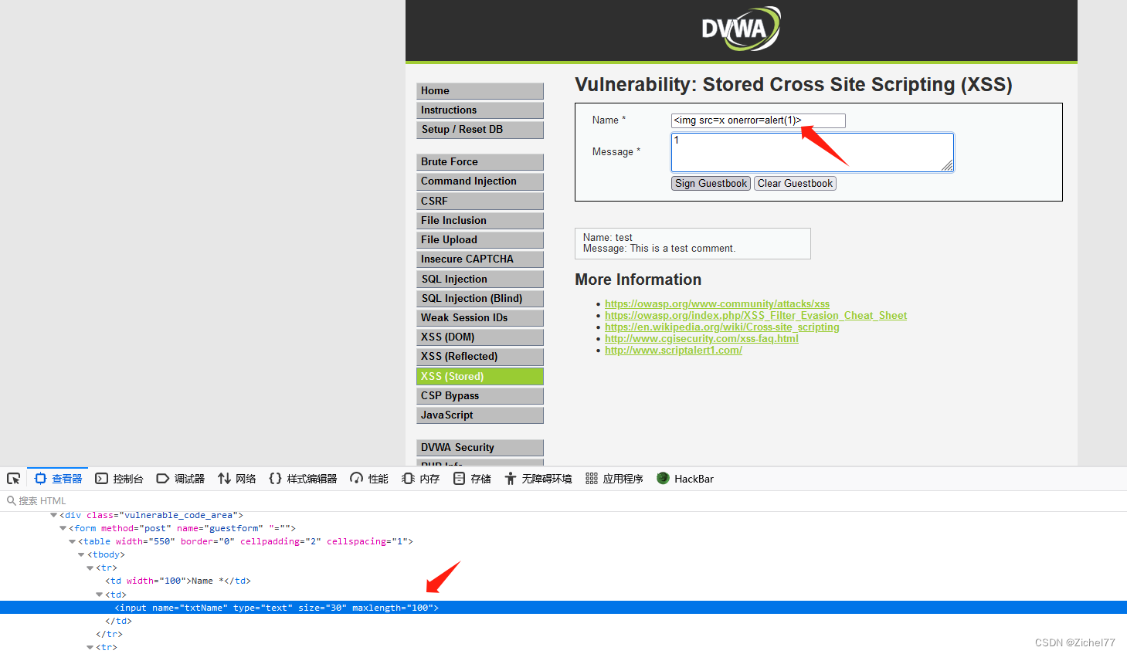Screen dimensions: 1127x654
Task: Open the XSS (Reflected) page
Action: (x=480, y=356)
